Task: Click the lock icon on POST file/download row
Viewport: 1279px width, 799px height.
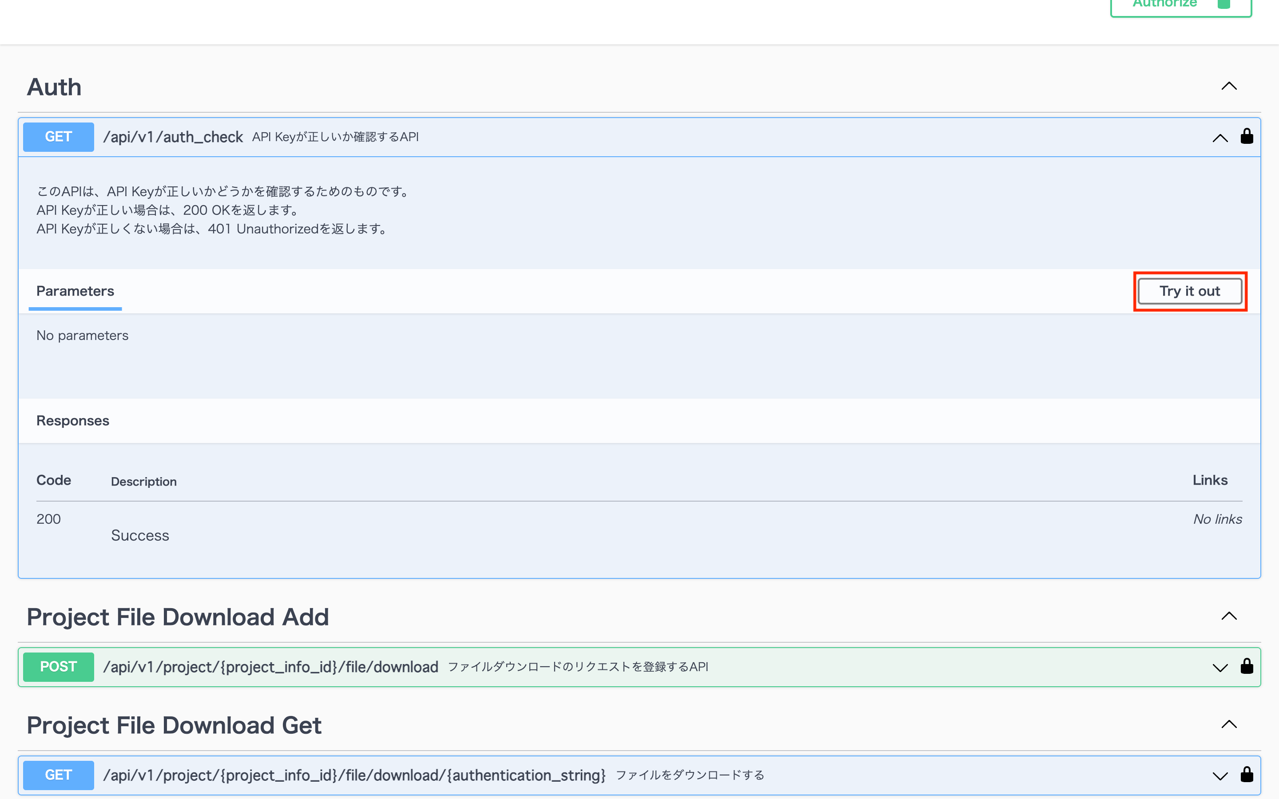Action: [x=1247, y=666]
